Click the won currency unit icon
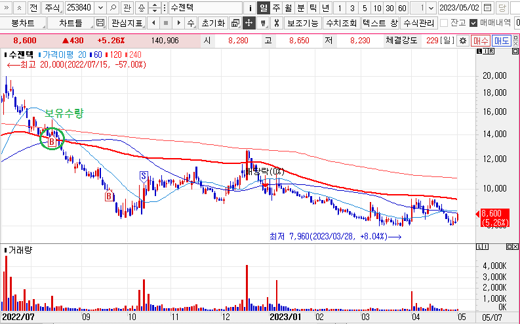Image resolution: width=520 pixels, height=324 pixels. tap(263, 23)
